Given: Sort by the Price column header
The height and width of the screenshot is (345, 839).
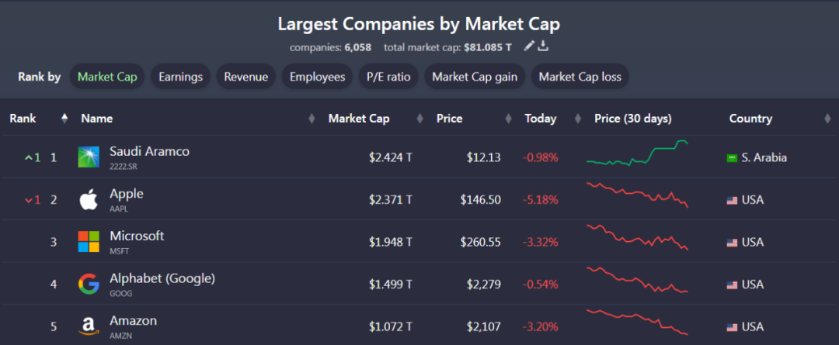Looking at the screenshot, I should (449, 119).
